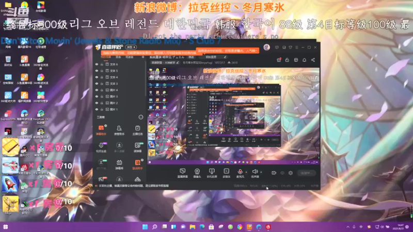Switch to the first scene tab
The height and width of the screenshot is (232, 413).
[x=106, y=57]
